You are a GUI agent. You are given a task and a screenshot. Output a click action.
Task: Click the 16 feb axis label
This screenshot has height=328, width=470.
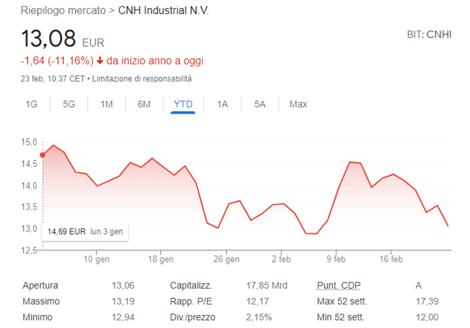coord(391,259)
